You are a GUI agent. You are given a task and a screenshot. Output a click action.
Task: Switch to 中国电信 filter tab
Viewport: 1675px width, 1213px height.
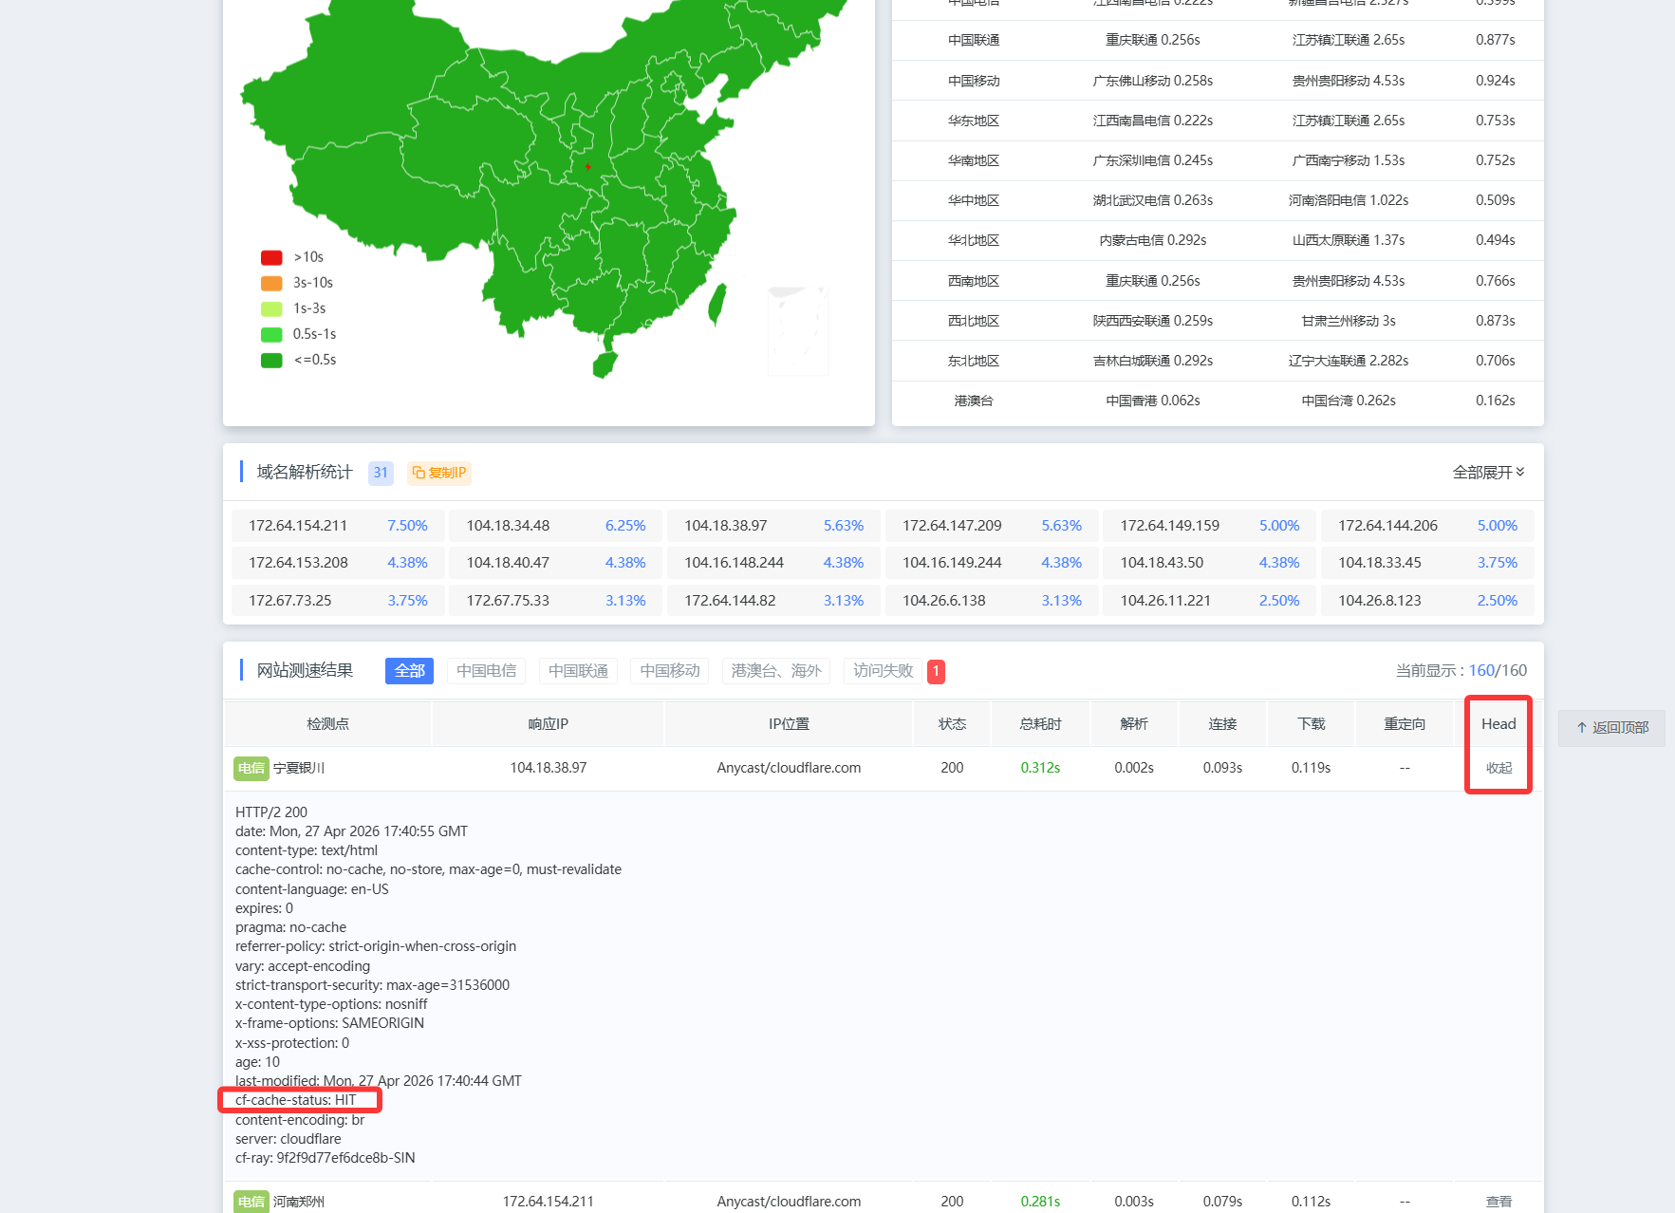[486, 671]
